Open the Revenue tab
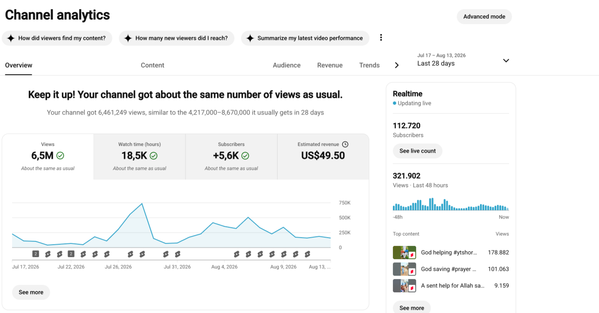The height and width of the screenshot is (313, 599). click(x=330, y=65)
